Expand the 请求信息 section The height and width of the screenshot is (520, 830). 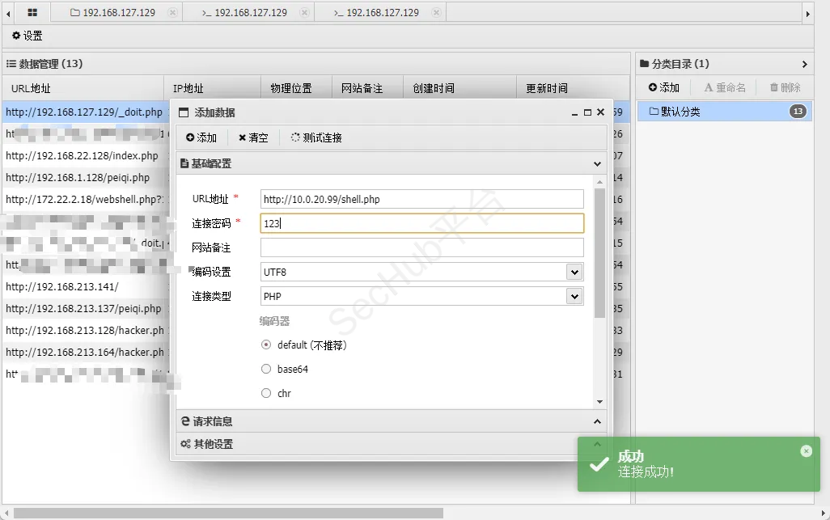(x=392, y=421)
